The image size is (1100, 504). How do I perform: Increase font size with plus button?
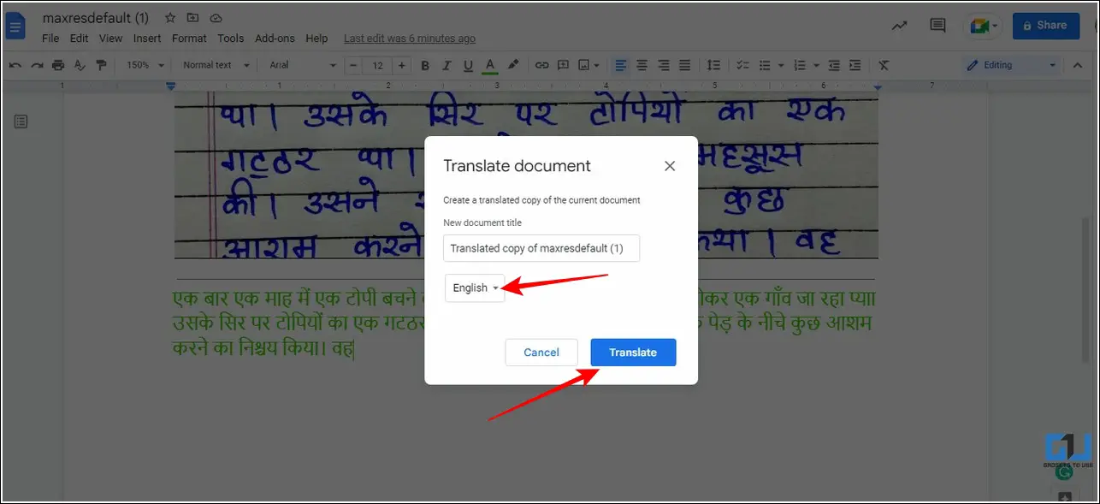point(401,65)
